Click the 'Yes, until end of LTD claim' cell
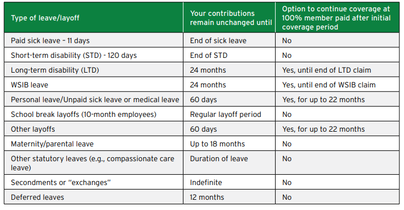Image resolution: width=404 pixels, height=210 pixels. point(338,70)
